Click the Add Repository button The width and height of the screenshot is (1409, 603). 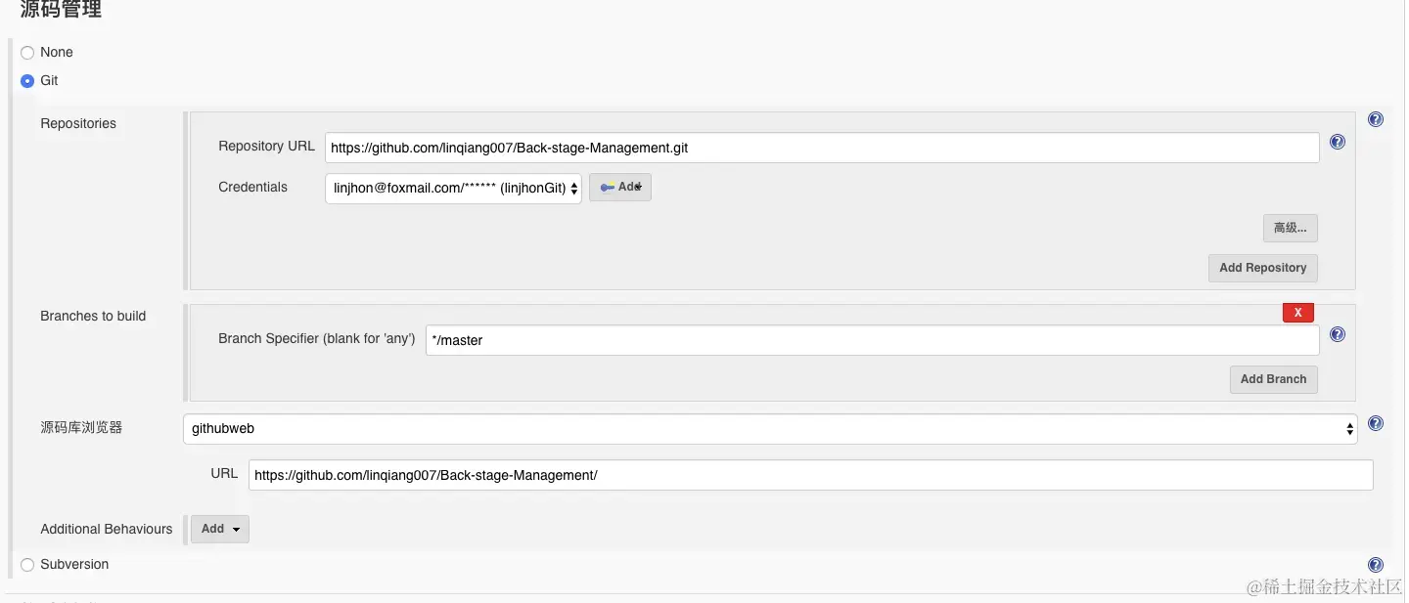1262,268
